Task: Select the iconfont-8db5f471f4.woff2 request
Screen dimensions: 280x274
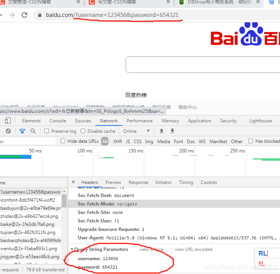Action: pyautogui.click(x=30, y=200)
